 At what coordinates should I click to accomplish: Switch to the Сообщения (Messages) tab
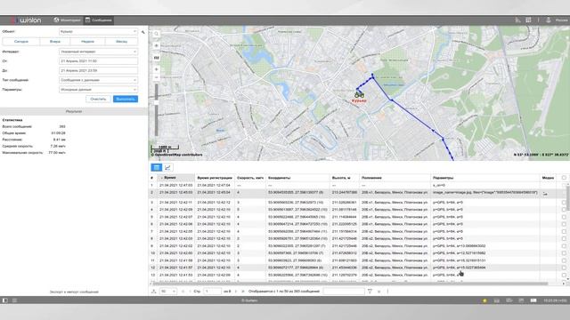tap(99, 20)
